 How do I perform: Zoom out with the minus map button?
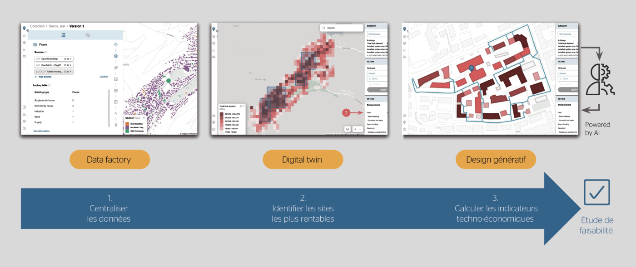[x=360, y=129]
